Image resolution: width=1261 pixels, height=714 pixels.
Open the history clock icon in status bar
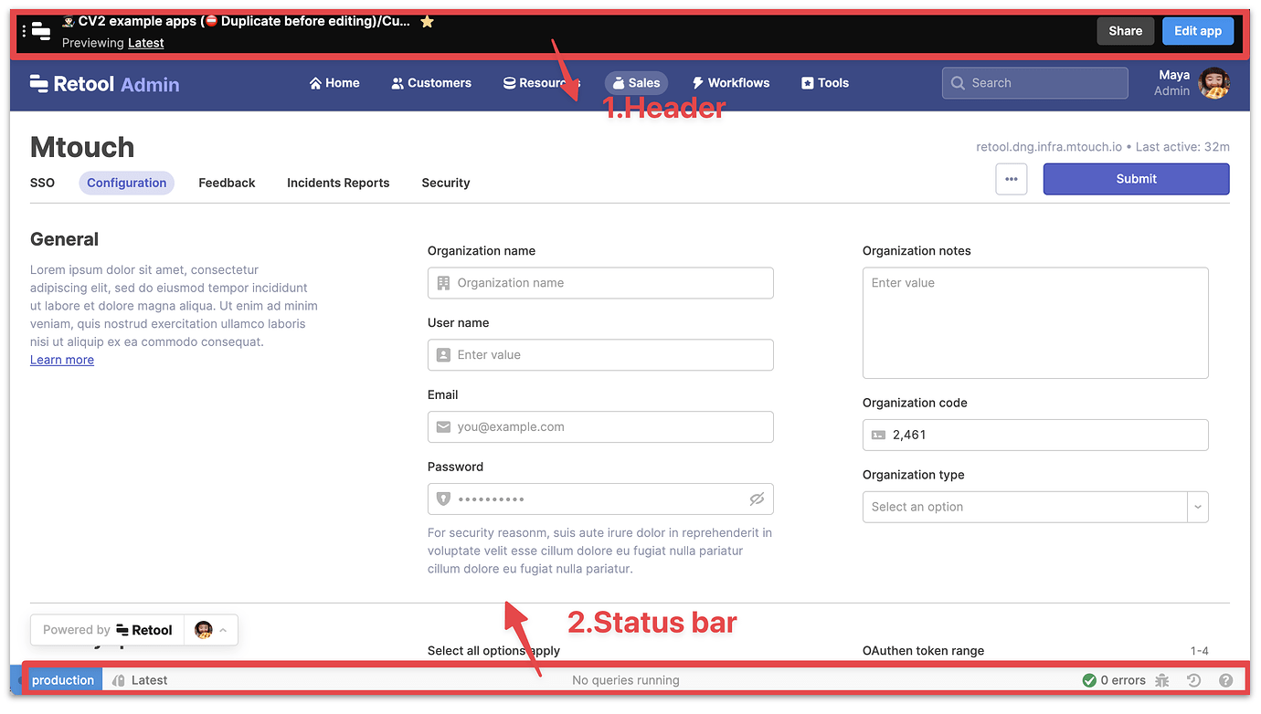point(1193,680)
